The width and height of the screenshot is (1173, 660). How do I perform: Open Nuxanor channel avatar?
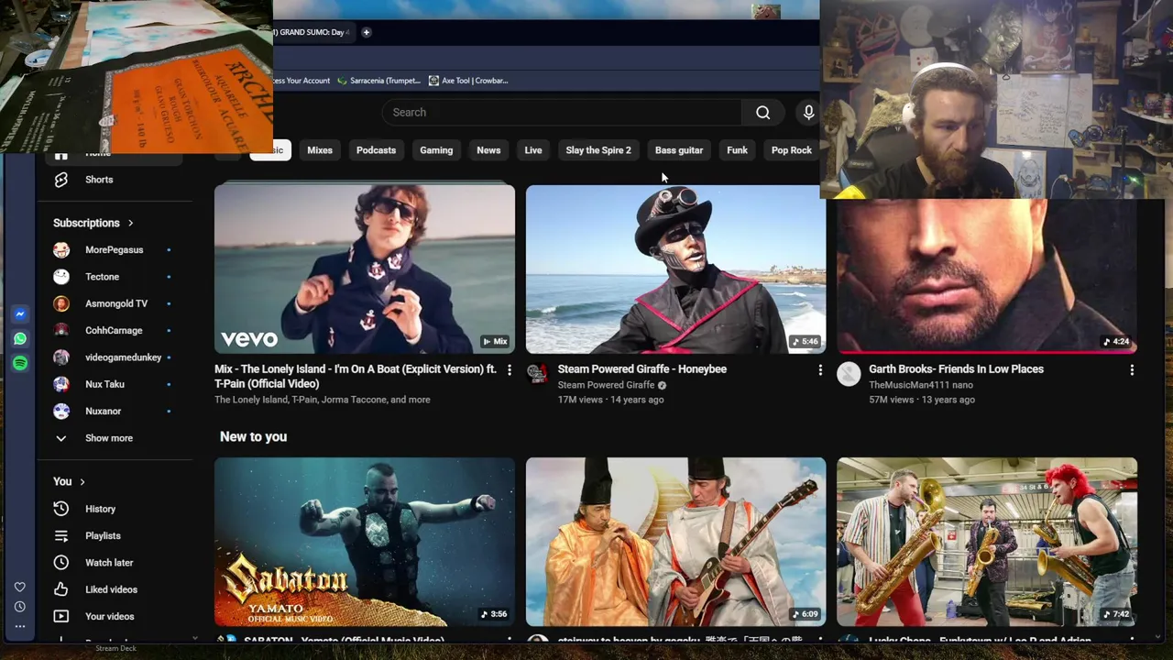(x=61, y=411)
